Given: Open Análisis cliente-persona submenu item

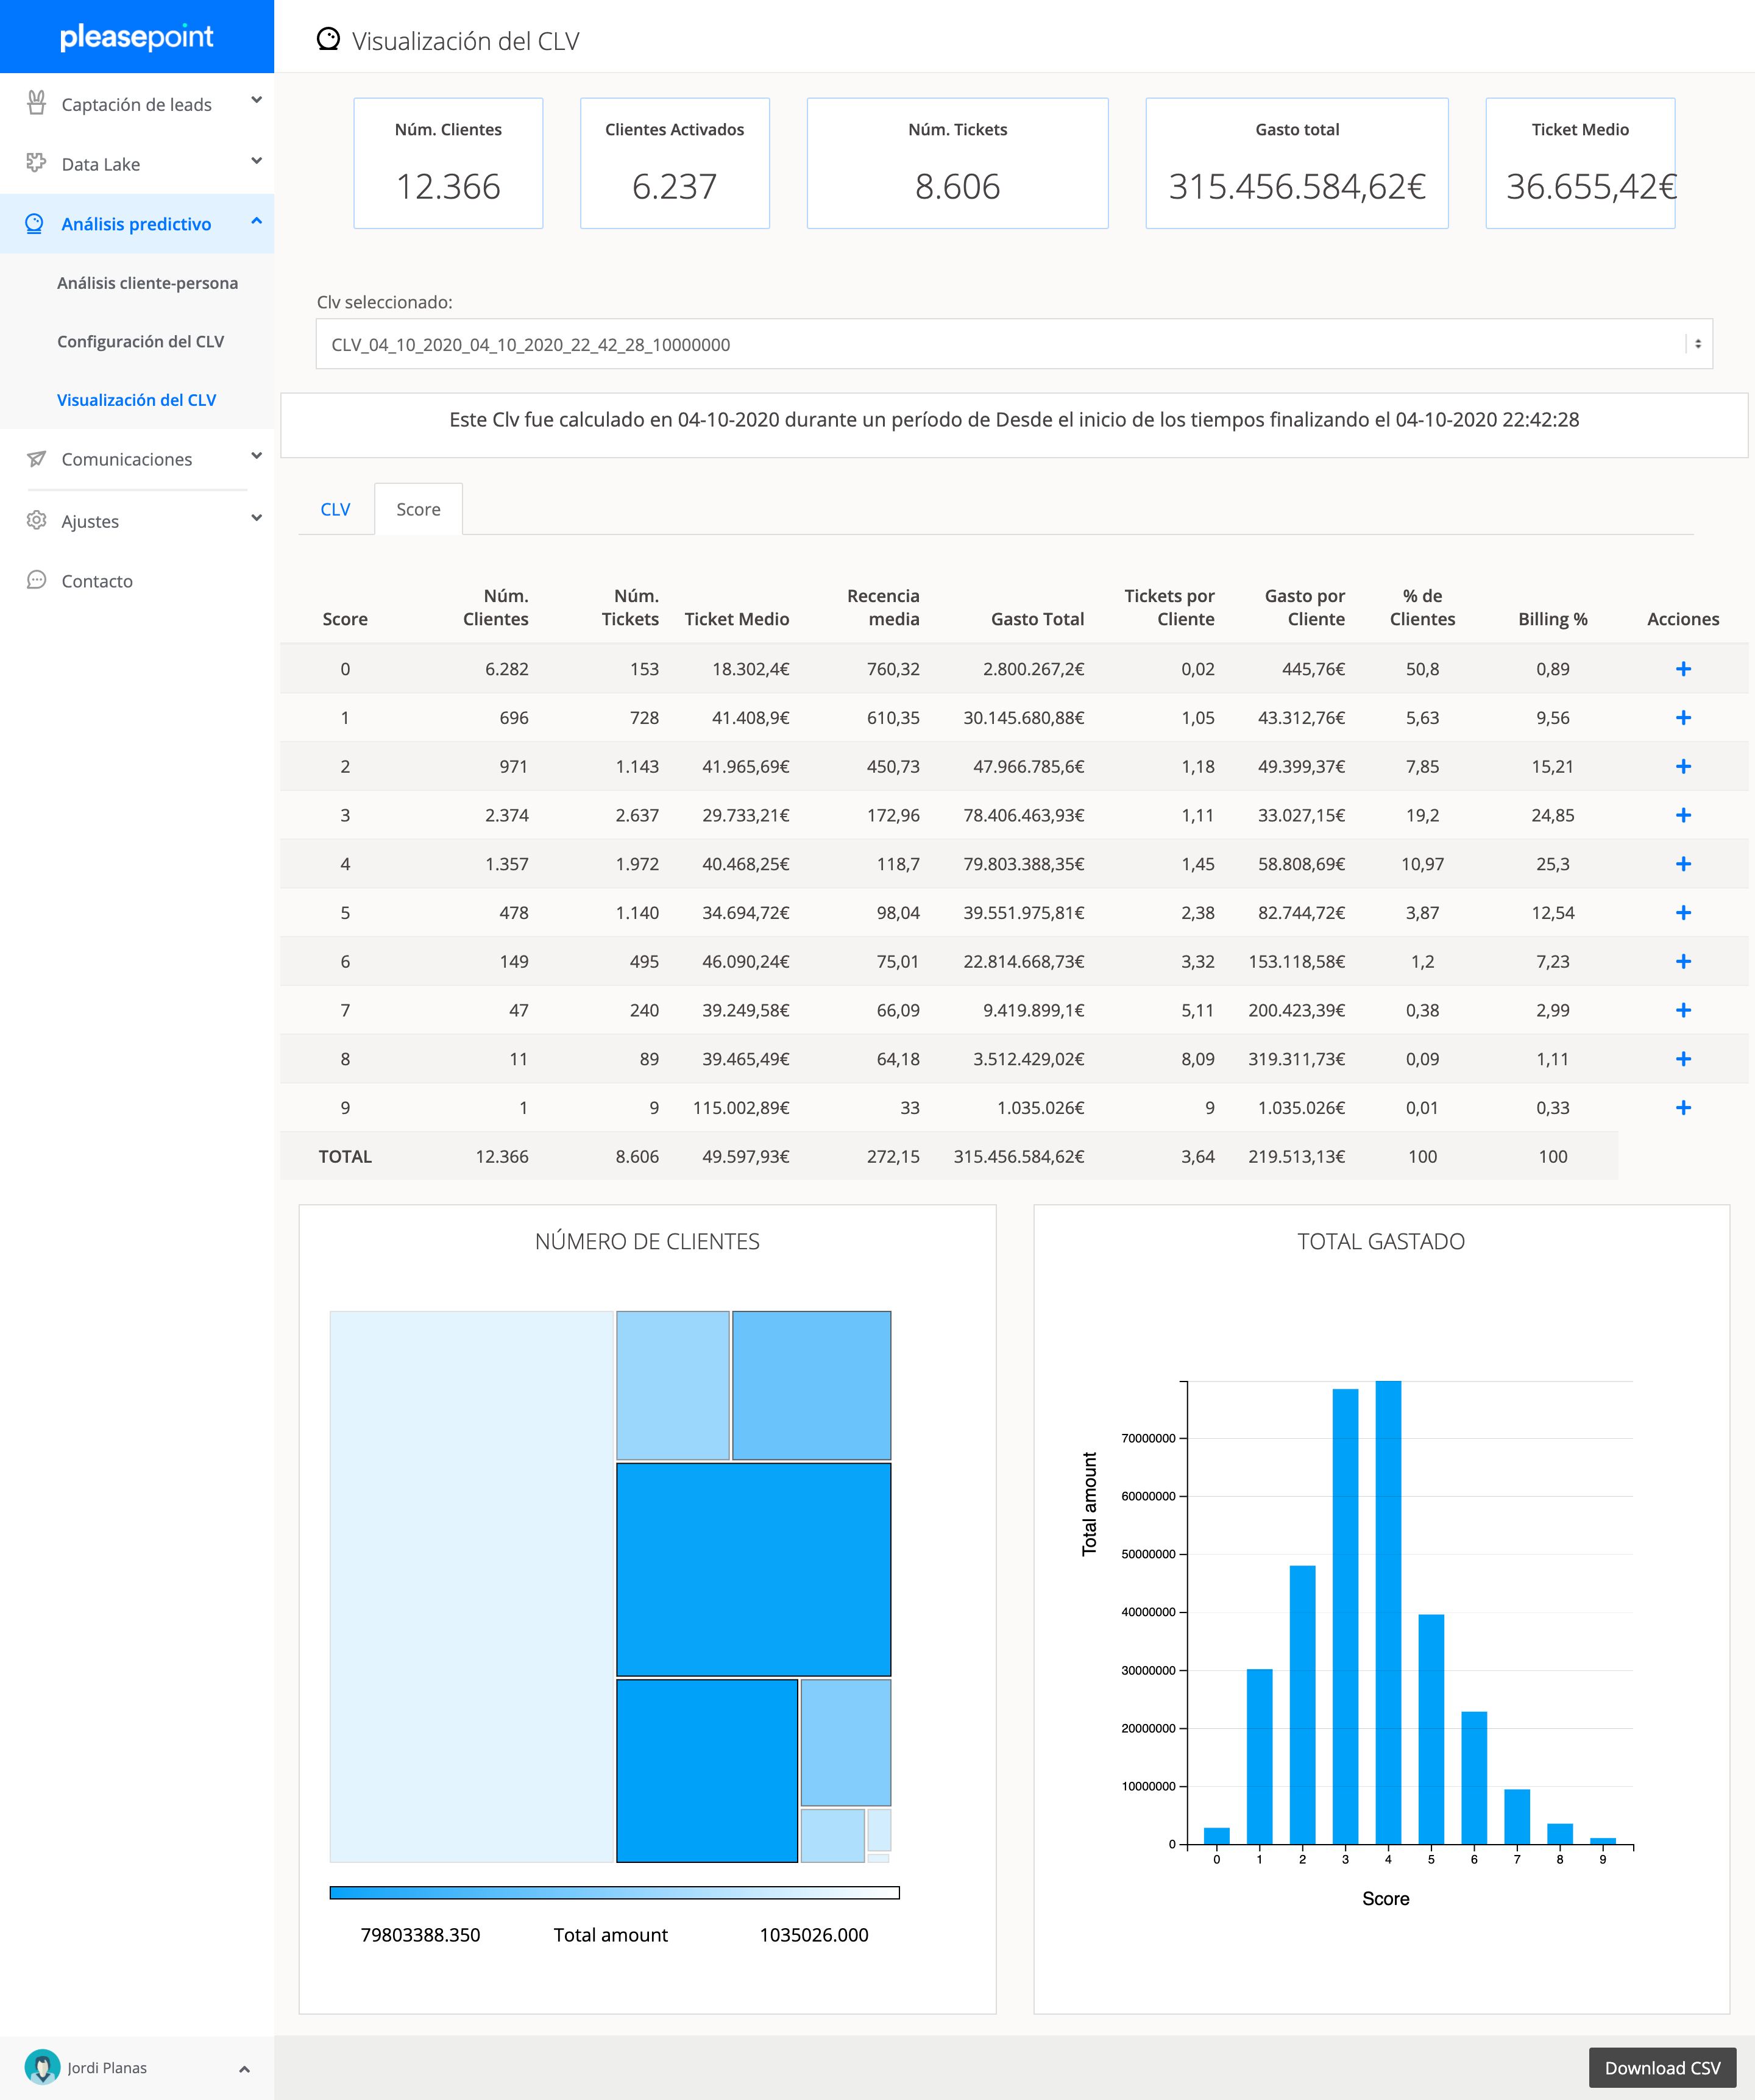Looking at the screenshot, I should [x=147, y=283].
